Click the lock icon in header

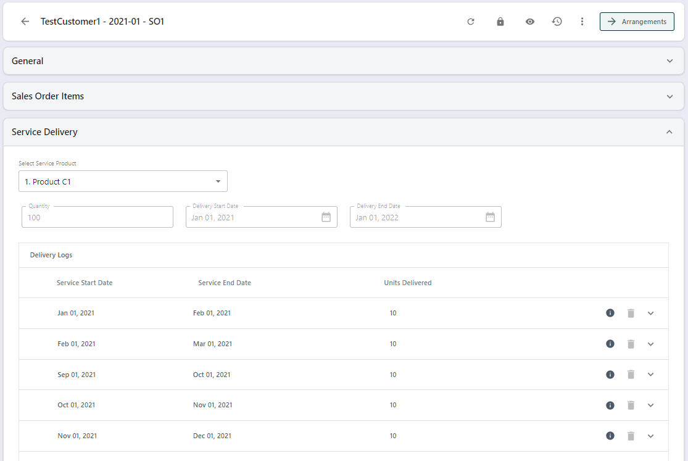tap(500, 22)
